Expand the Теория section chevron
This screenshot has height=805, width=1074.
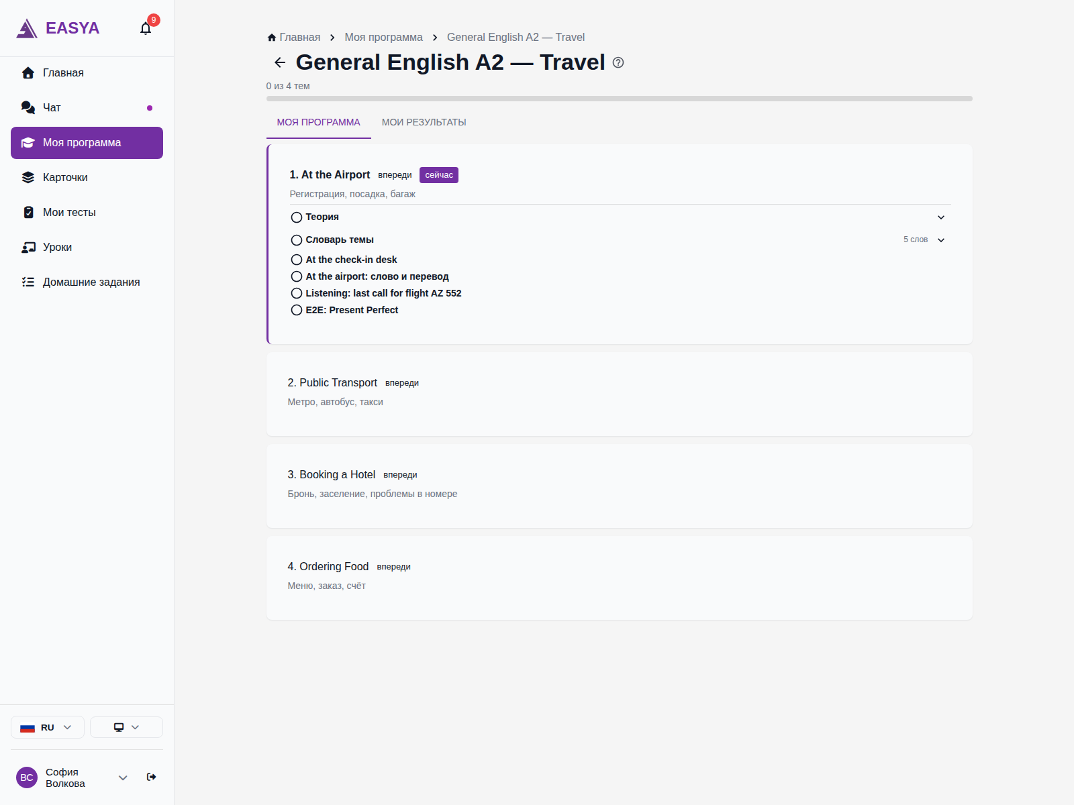[x=941, y=217]
